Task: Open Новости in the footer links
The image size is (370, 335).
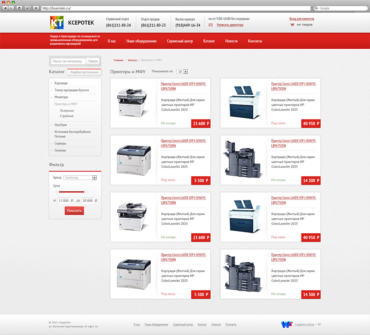Action: (216, 325)
